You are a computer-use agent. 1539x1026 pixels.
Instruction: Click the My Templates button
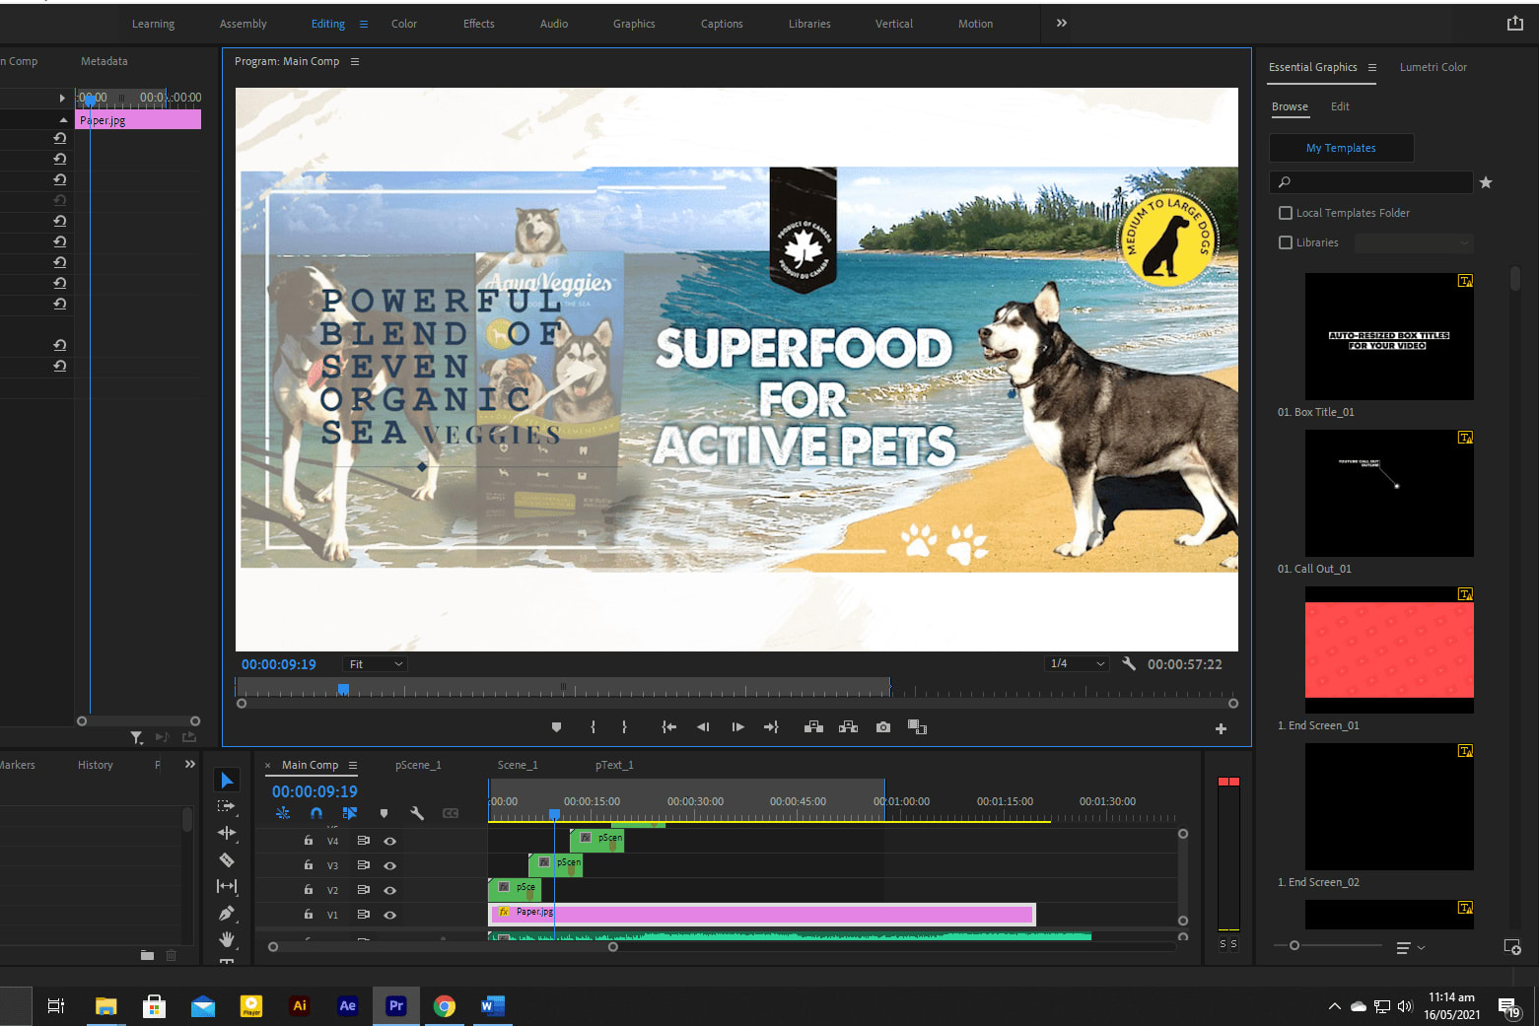pyautogui.click(x=1341, y=148)
